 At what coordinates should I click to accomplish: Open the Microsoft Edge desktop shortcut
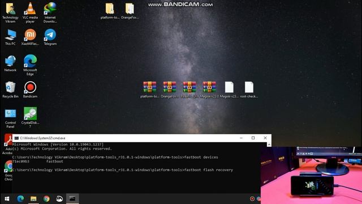[30, 65]
